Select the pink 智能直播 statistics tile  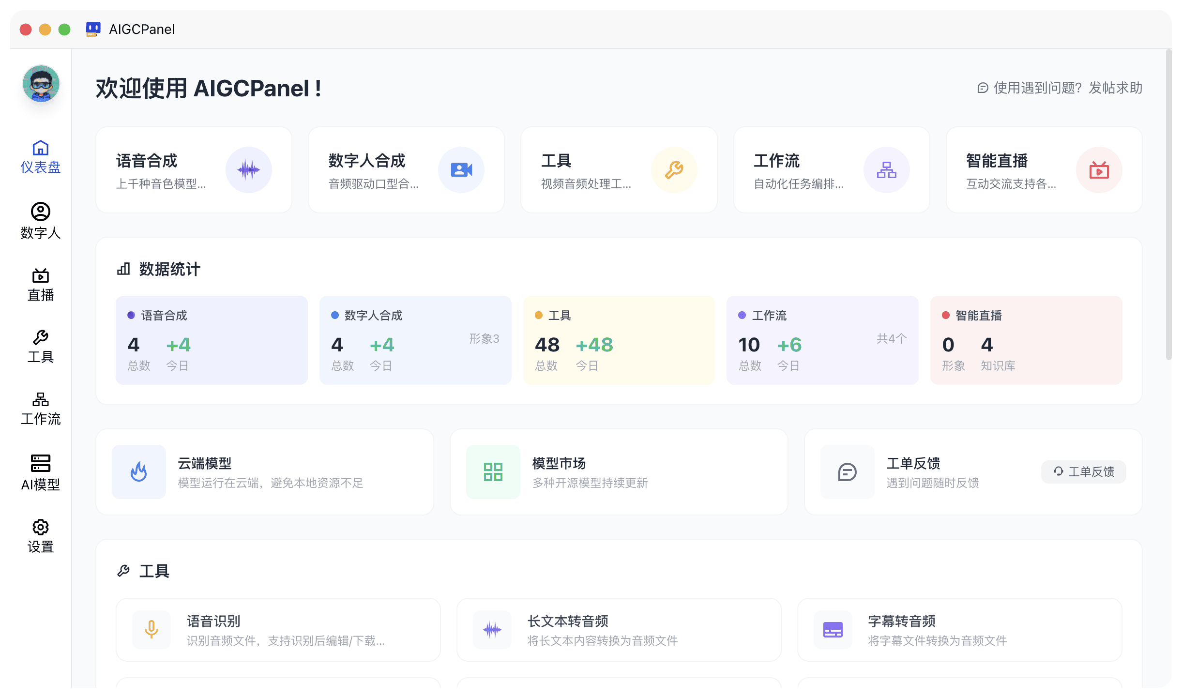click(x=1026, y=340)
